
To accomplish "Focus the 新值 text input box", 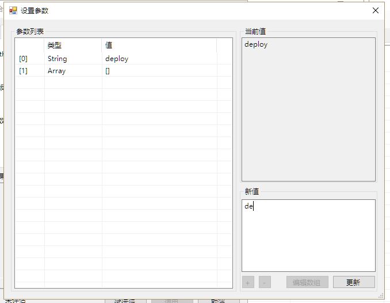I will [308, 235].
